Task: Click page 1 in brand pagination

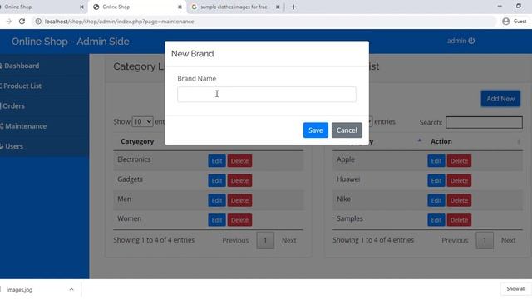Action: 485,240
